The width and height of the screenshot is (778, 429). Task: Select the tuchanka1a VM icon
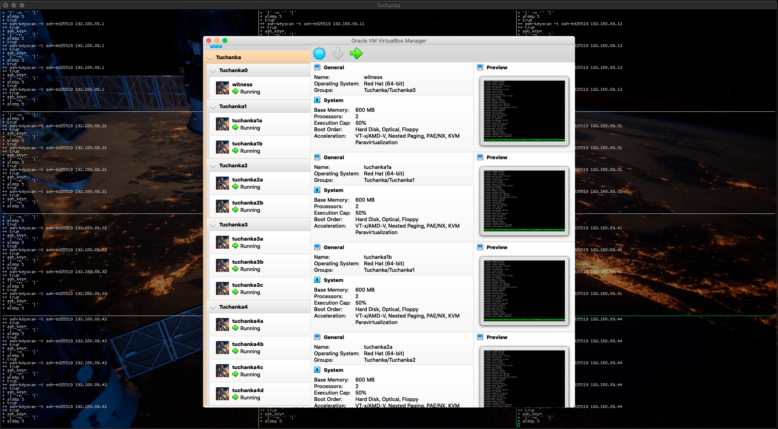click(222, 124)
